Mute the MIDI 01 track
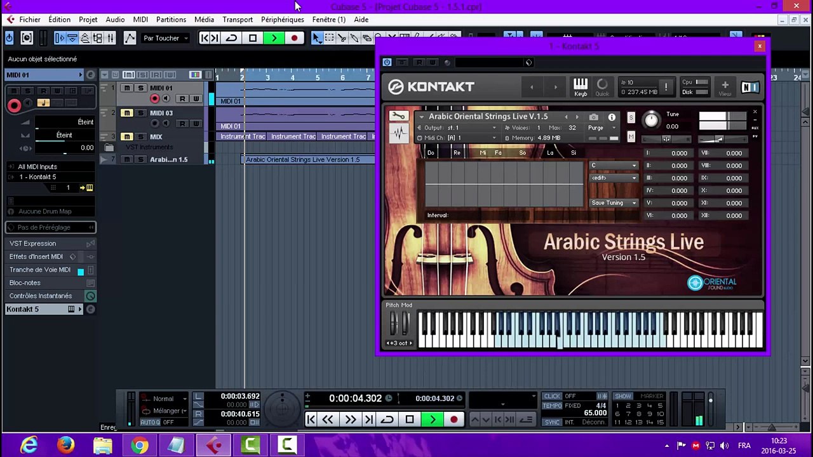Viewport: 813px width, 457px height. (127, 88)
